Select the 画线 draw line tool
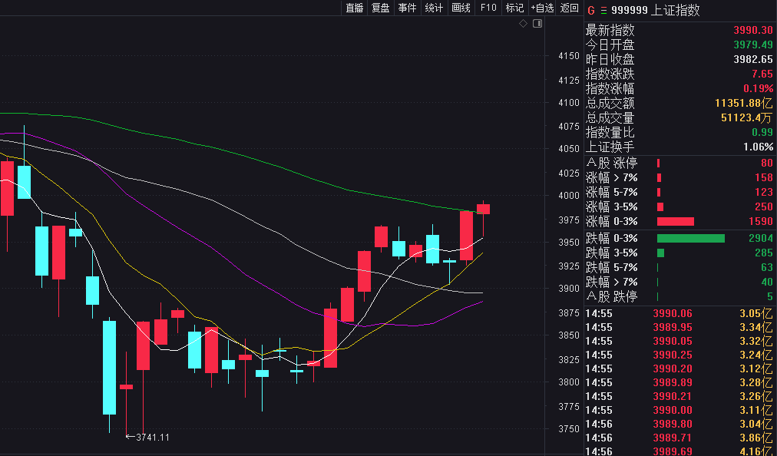The width and height of the screenshot is (777, 456). click(461, 8)
